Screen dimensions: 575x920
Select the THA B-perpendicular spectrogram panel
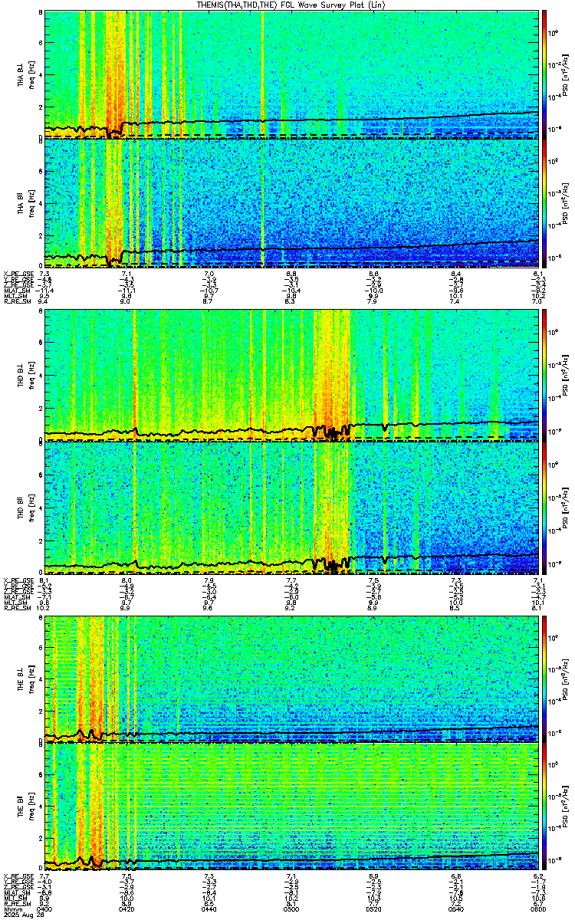(291, 74)
